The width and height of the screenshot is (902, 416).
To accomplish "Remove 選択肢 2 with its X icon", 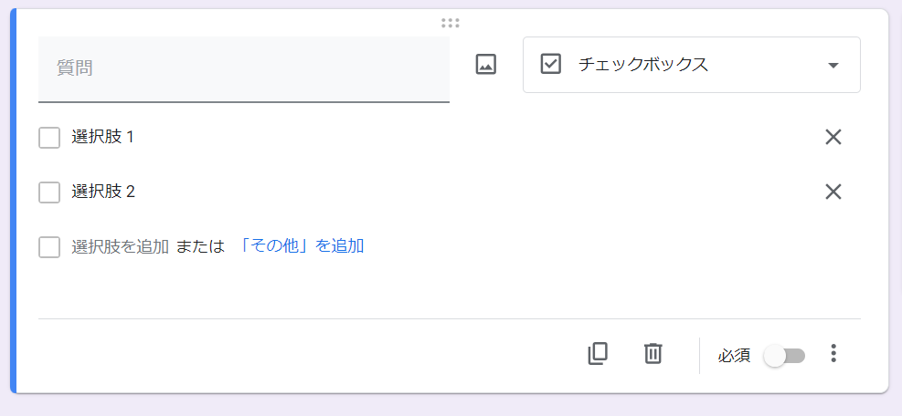I will coord(833,192).
